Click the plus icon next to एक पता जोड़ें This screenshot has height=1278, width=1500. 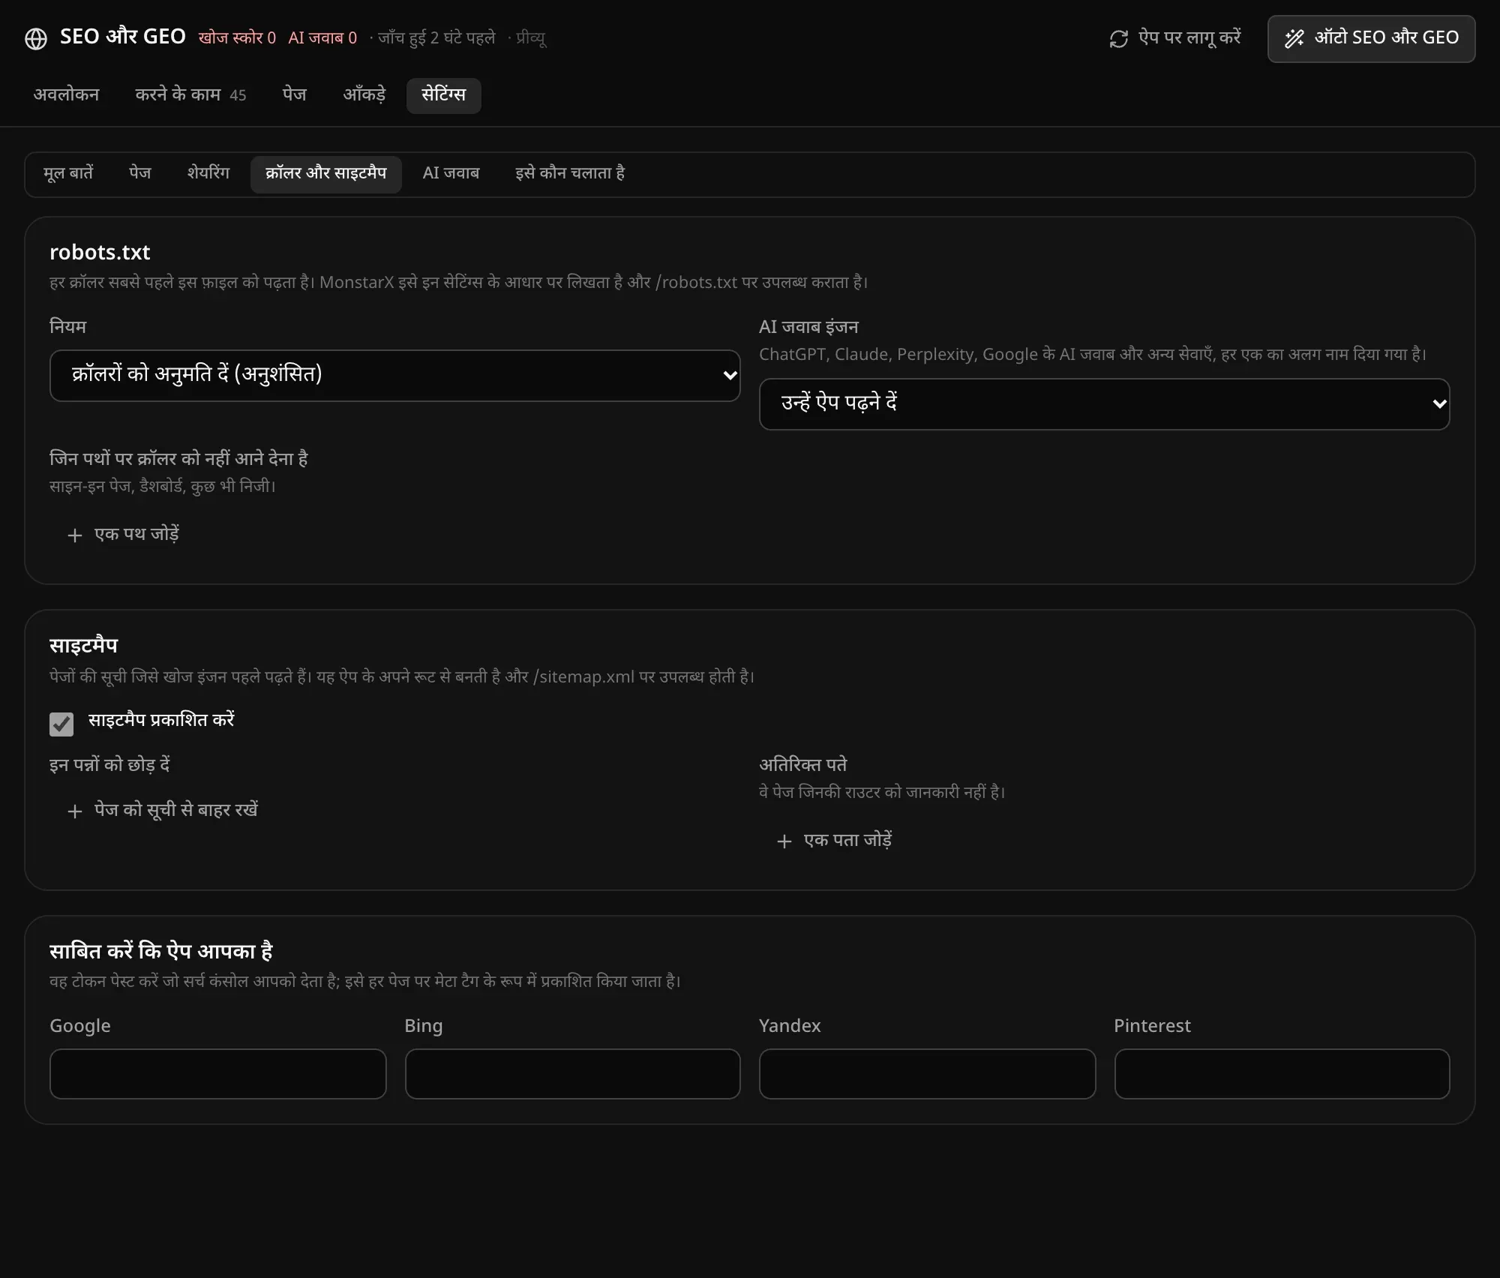pos(784,841)
